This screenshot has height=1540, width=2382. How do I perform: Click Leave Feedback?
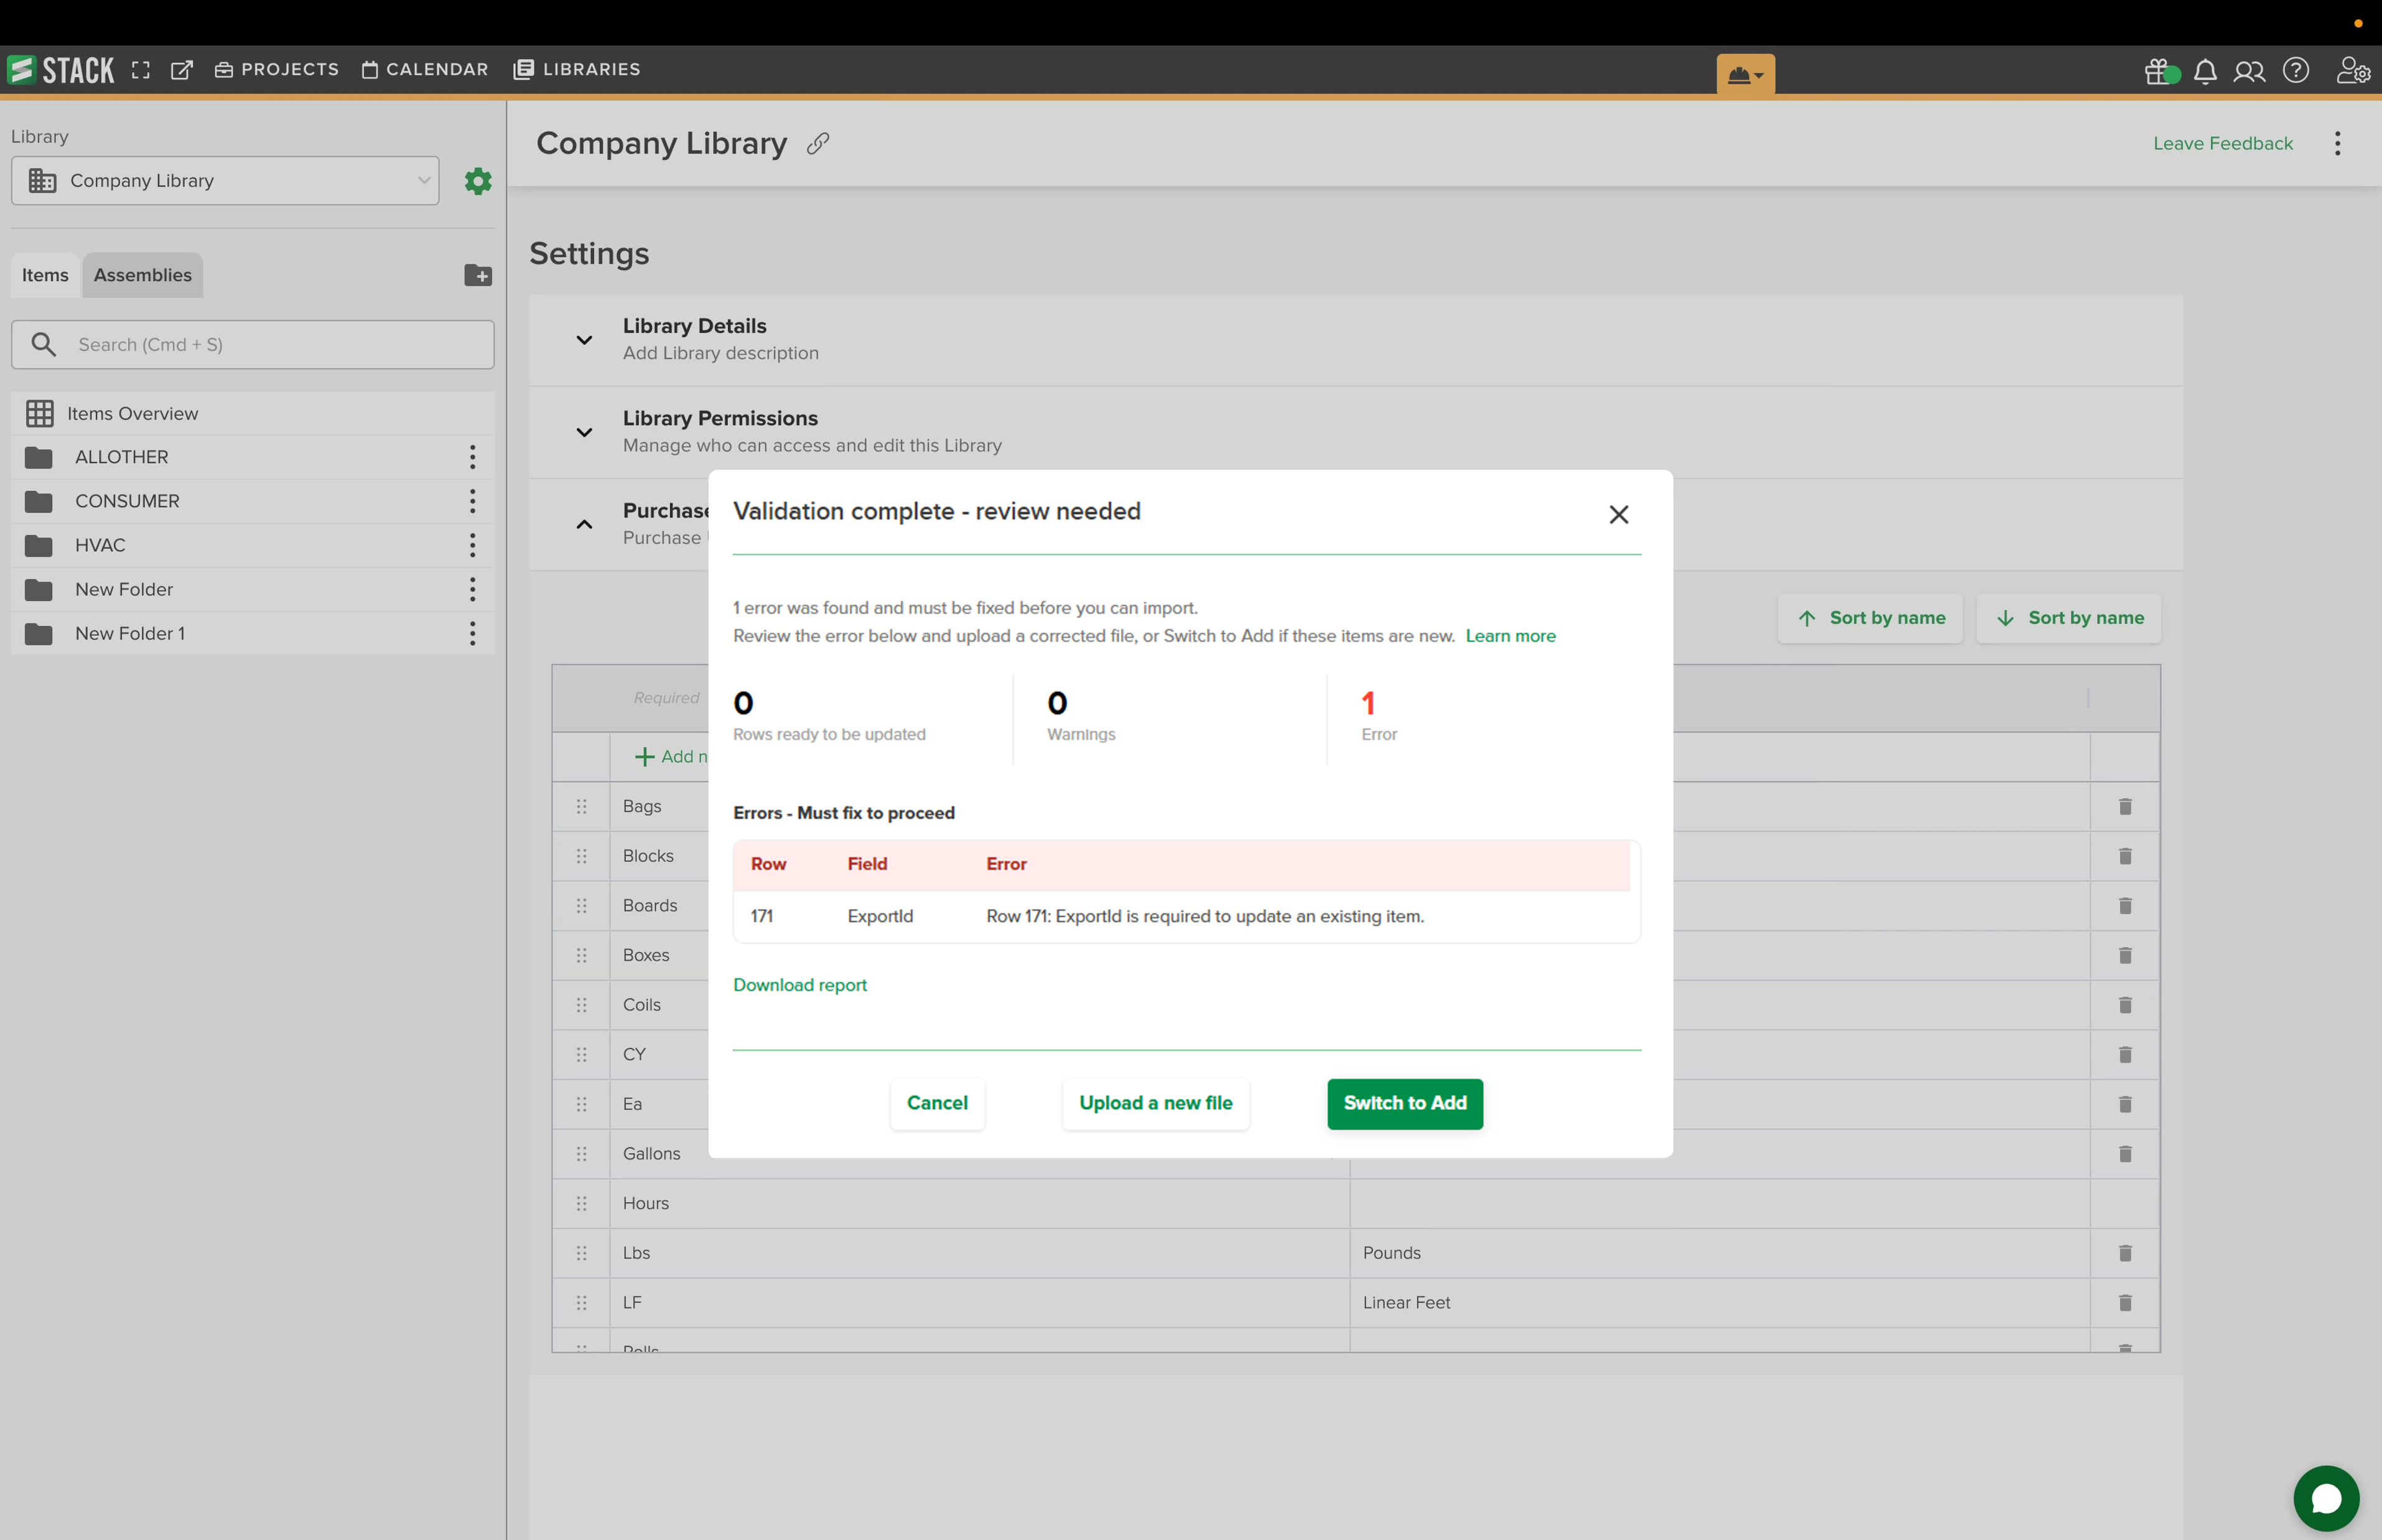2223,143
